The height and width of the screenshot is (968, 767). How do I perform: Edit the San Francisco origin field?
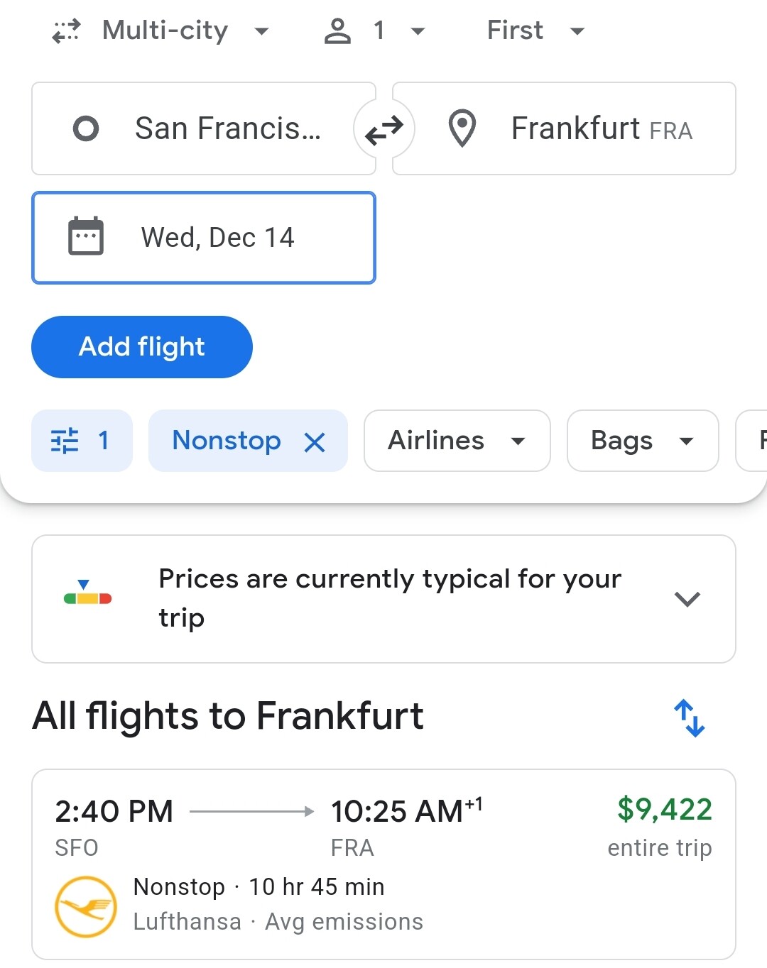[x=204, y=128]
